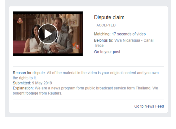Click the 'Belongs to:' label
176x129 pixels.
pos(104,40)
